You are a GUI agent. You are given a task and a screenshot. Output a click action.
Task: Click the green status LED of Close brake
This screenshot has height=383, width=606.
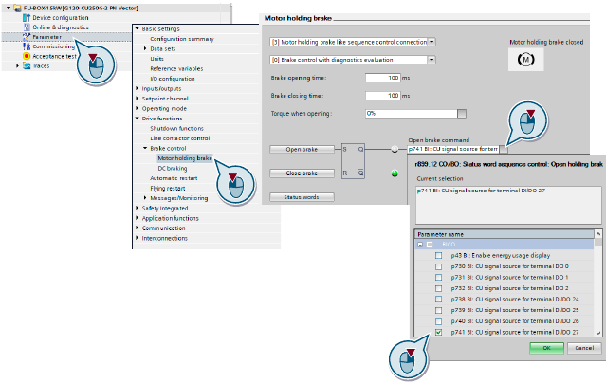pyautogui.click(x=395, y=173)
